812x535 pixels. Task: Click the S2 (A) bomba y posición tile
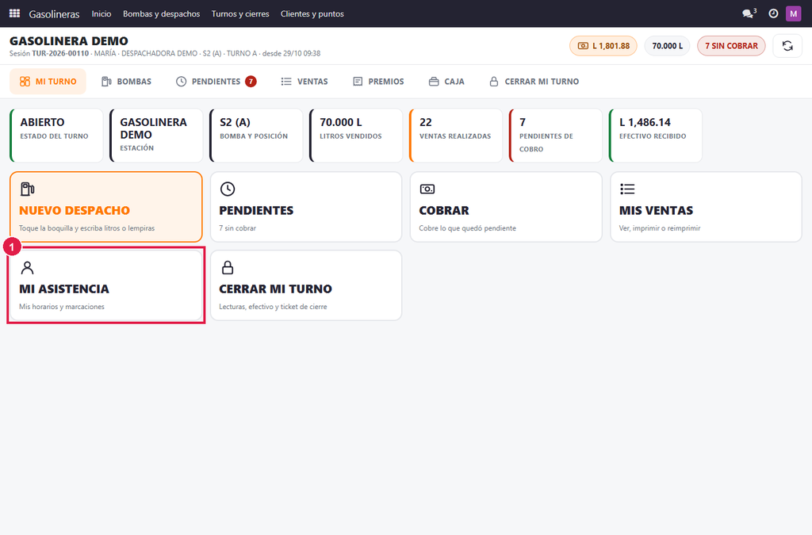tap(256, 136)
